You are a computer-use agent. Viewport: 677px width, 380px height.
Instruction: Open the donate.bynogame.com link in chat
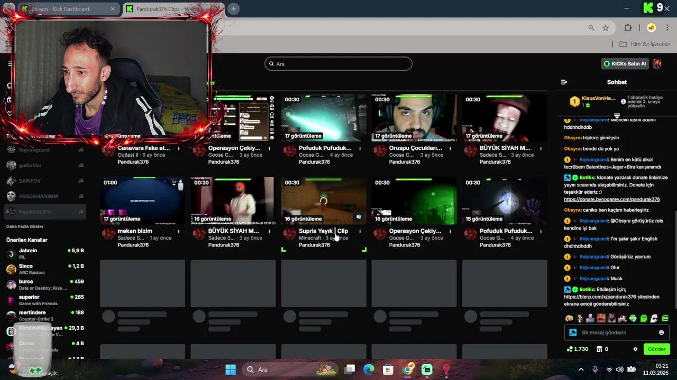(x=612, y=199)
